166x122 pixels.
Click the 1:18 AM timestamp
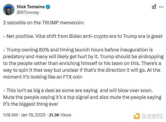point(10,115)
